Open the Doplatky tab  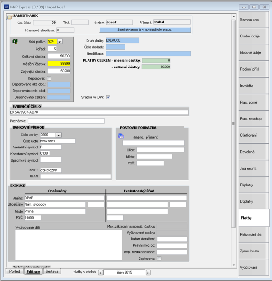coord(254,201)
